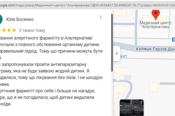Click вулиця Героїв street label
The image size is (175, 116).
[155, 49]
